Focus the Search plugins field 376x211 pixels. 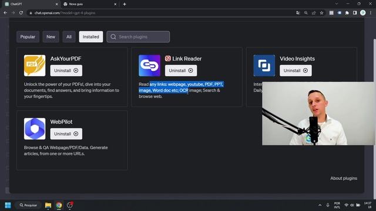pyautogui.click(x=138, y=37)
